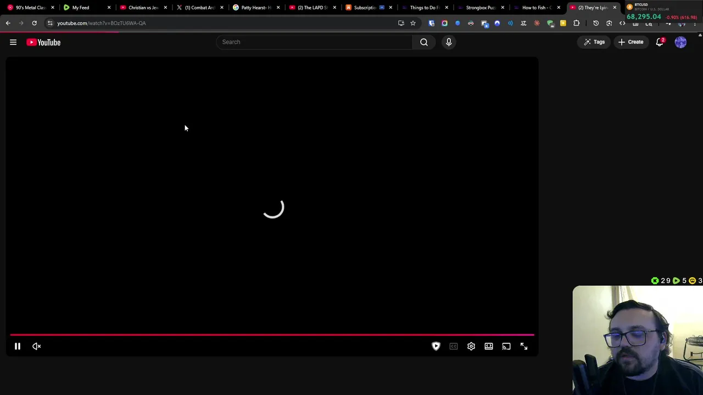Click the code brackets extension icon
This screenshot has width=703, height=395.
click(x=622, y=23)
